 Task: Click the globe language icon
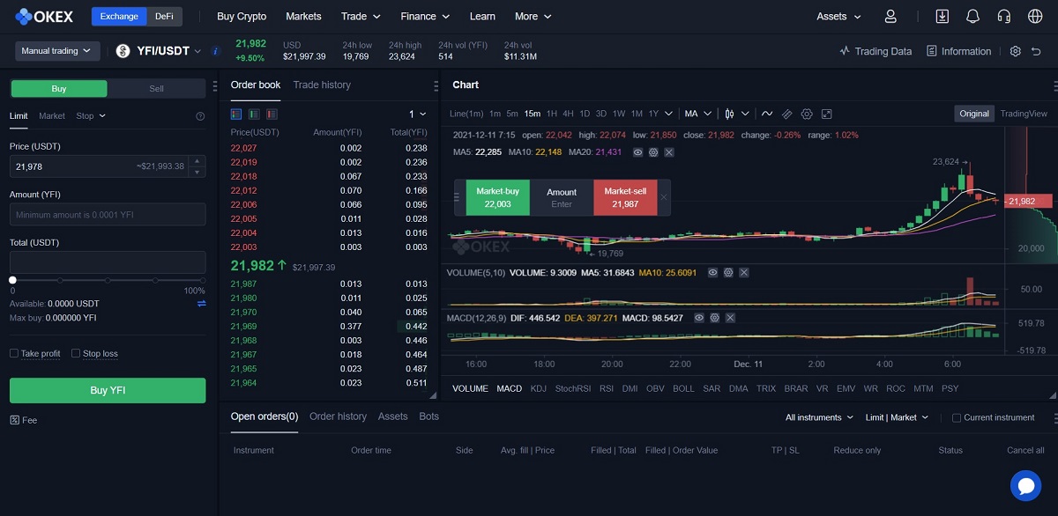click(x=1035, y=17)
